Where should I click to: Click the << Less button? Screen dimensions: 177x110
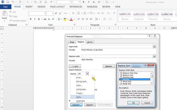coord(74,66)
